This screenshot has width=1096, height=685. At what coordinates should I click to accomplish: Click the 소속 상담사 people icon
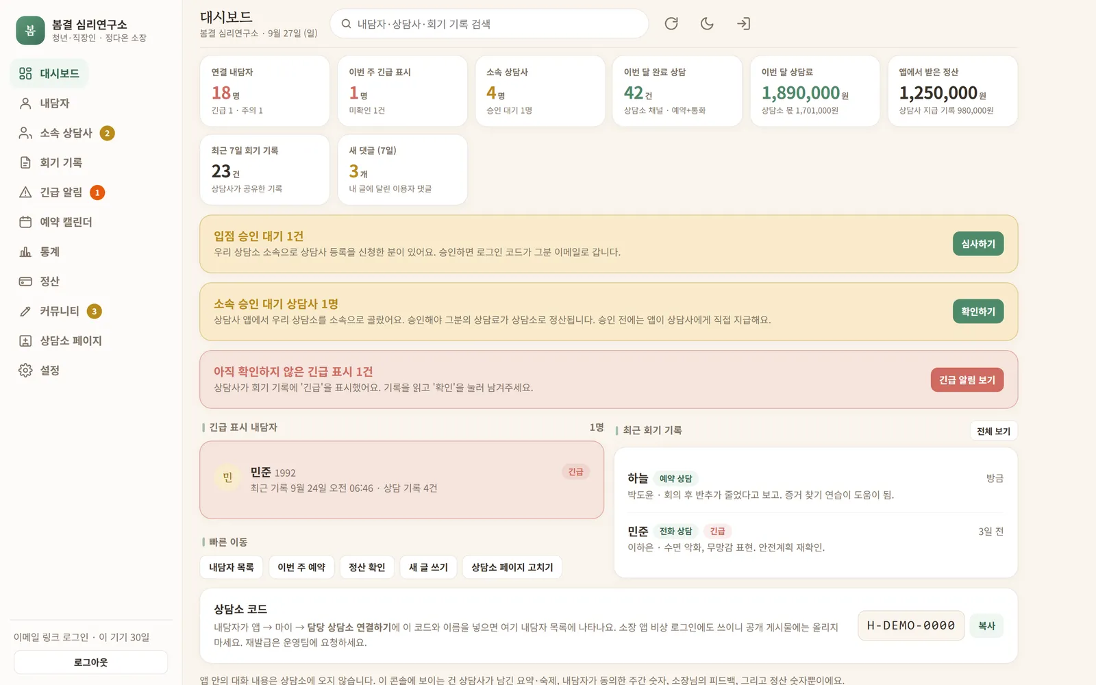pyautogui.click(x=25, y=133)
